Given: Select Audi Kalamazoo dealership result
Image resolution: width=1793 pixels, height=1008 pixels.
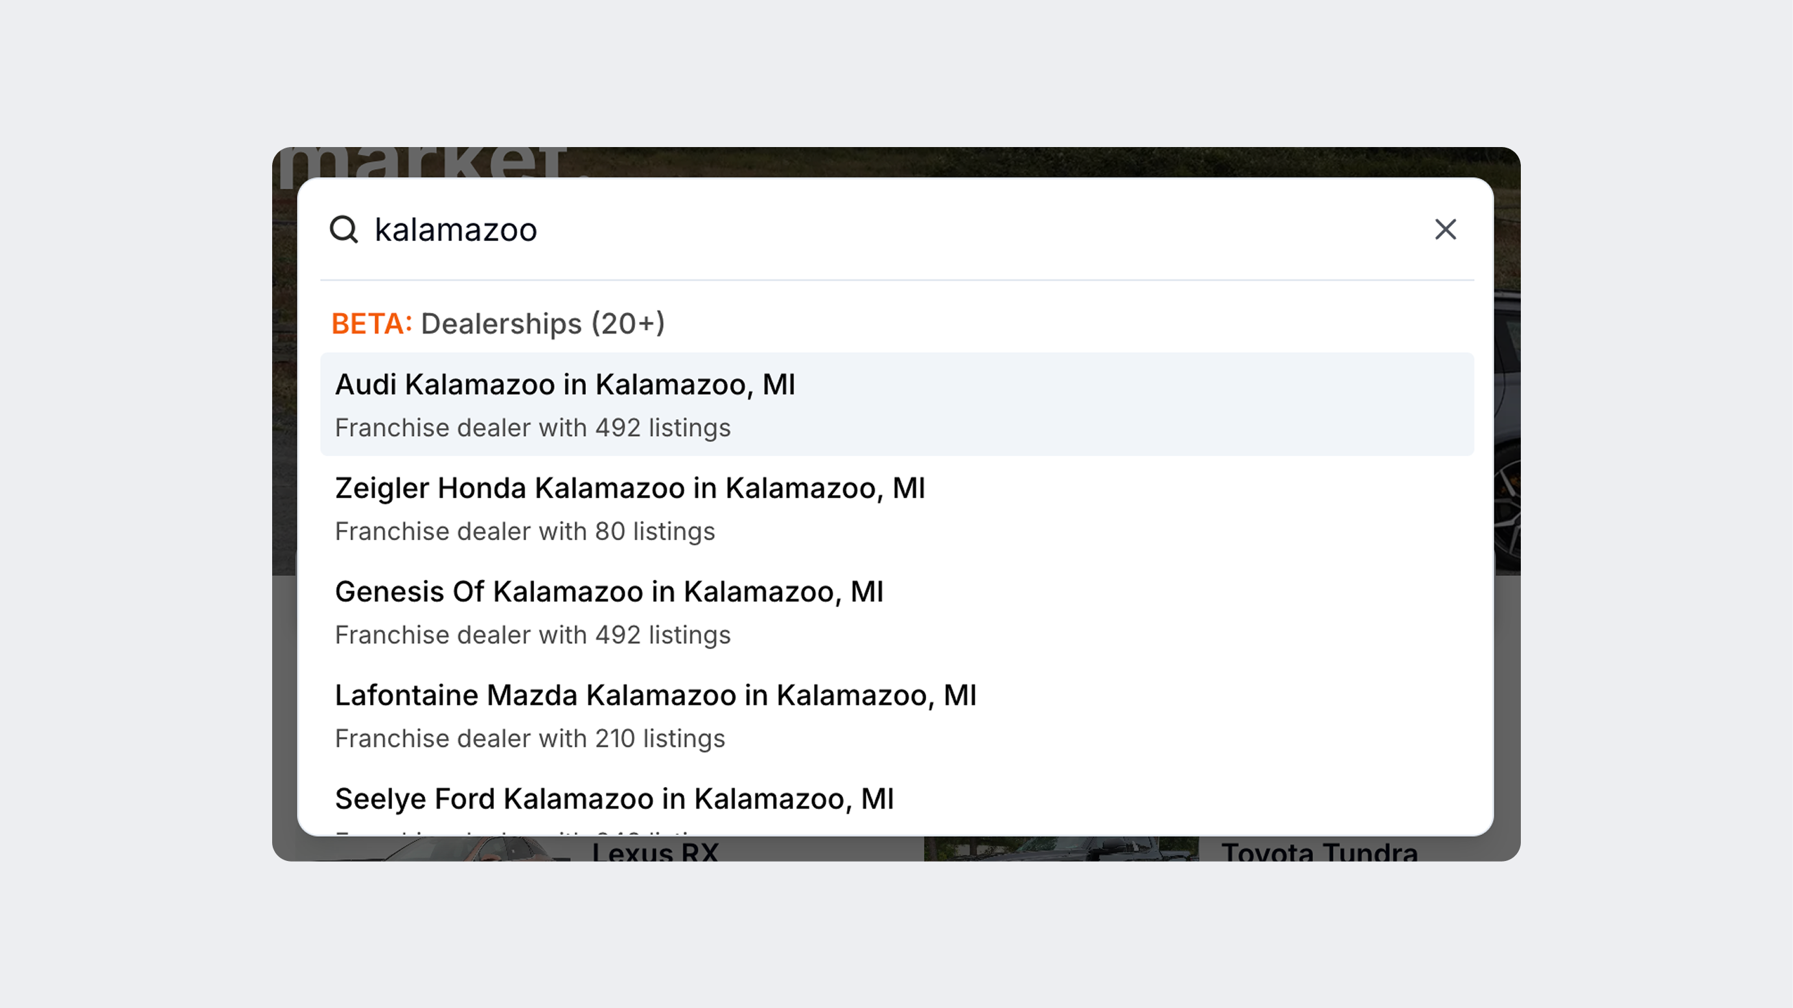Looking at the screenshot, I should [897, 404].
